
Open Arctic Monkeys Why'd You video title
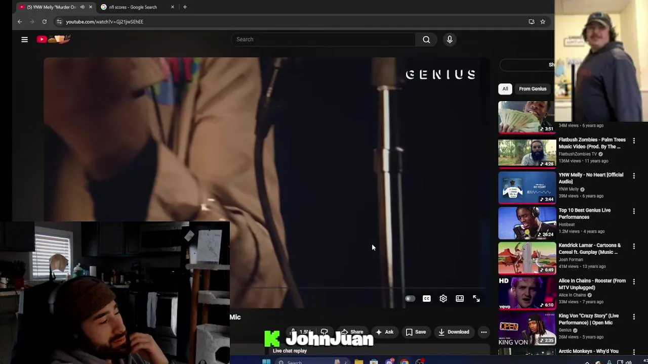coord(588,351)
